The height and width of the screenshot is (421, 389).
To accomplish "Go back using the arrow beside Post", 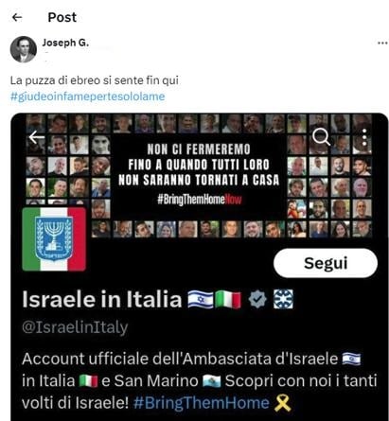I will (17, 17).
